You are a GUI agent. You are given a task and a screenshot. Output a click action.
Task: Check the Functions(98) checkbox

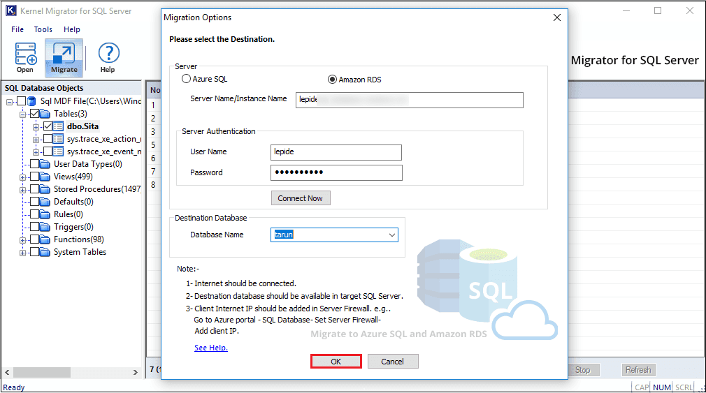(34, 239)
